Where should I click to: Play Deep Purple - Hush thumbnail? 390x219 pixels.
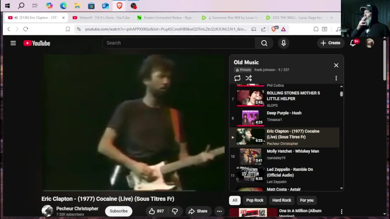(x=250, y=118)
